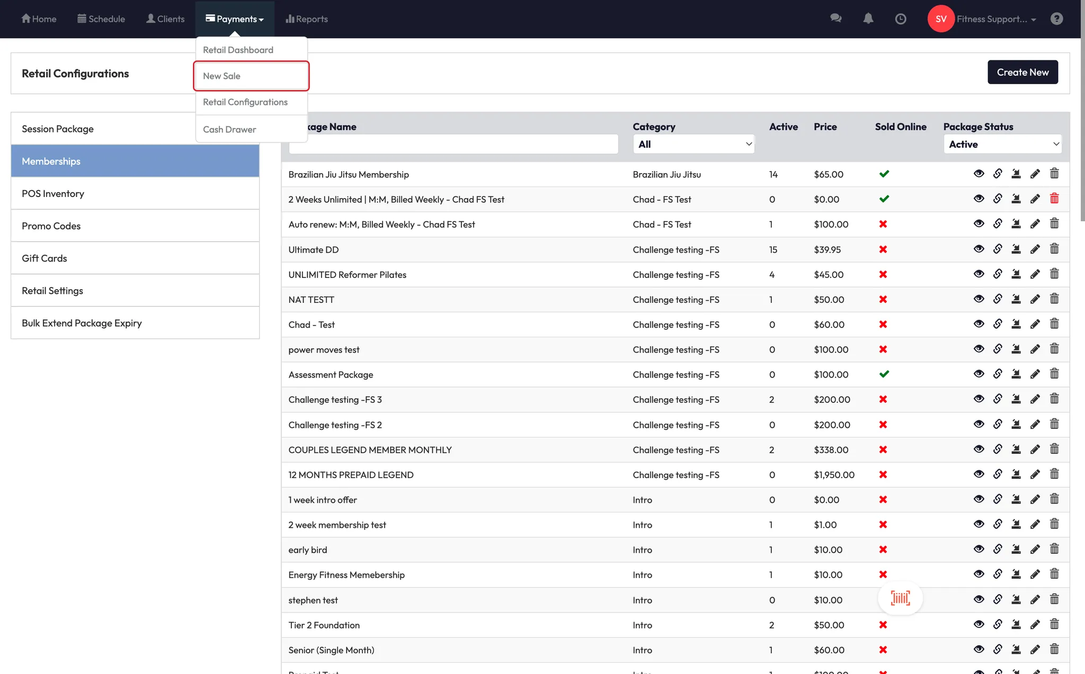Viewport: 1085px width, 674px height.
Task: Choose Cash Drawer menu entry
Action: click(x=229, y=130)
